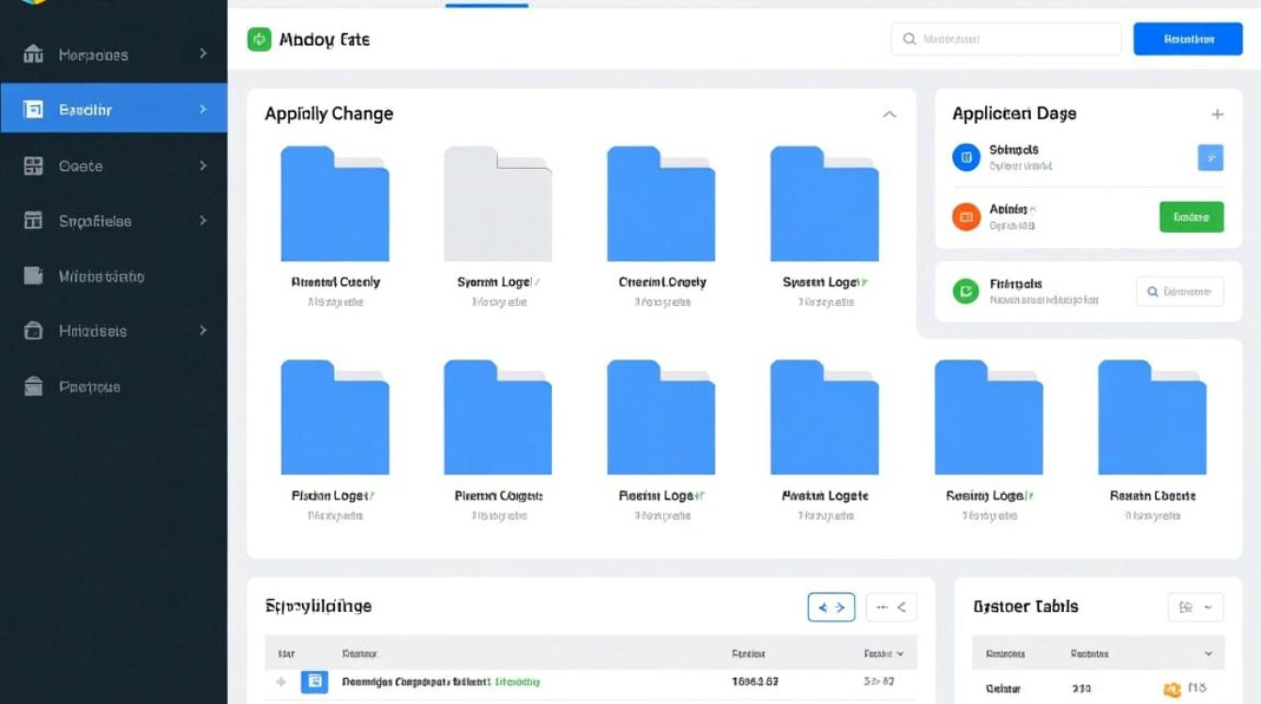Click the orange icon in bottom-right table row
Image resolution: width=1261 pixels, height=704 pixels.
point(1172,690)
